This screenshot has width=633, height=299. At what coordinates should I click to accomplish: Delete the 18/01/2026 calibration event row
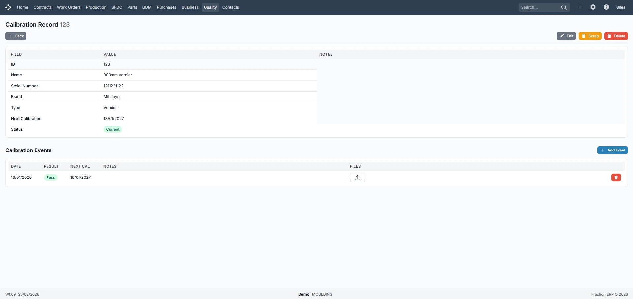[616, 177]
